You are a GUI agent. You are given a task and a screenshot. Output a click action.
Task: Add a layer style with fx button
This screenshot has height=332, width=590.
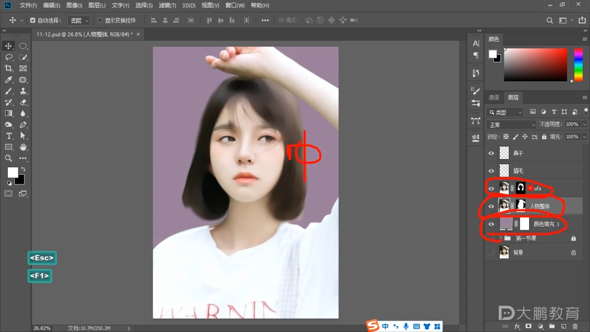pos(517,326)
